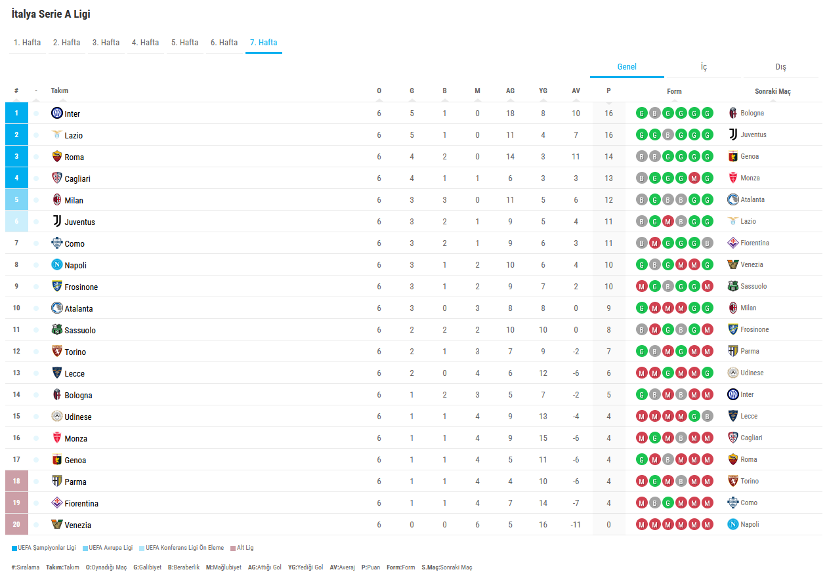Click the Inter club crest in standings
This screenshot has width=827, height=576.
click(57, 113)
